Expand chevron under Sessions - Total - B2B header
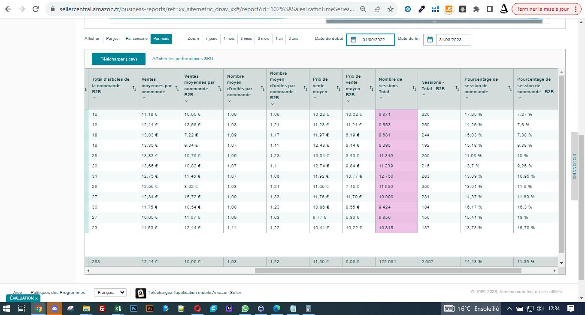 424,95
